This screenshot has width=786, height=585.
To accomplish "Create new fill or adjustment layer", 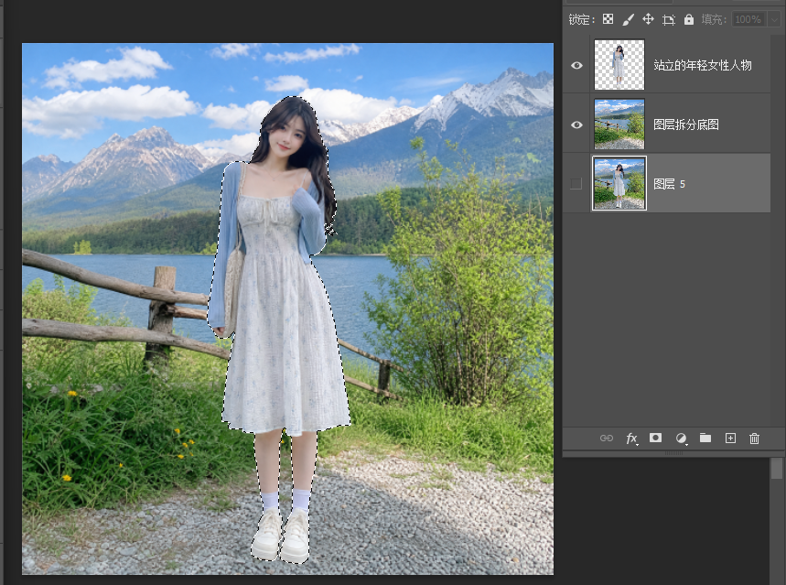I will tap(681, 439).
